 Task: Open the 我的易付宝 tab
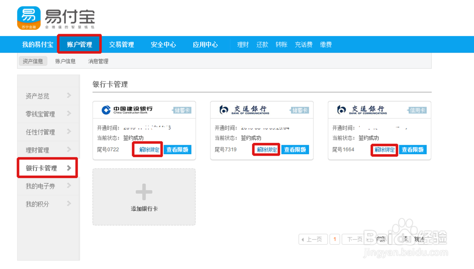(x=38, y=45)
